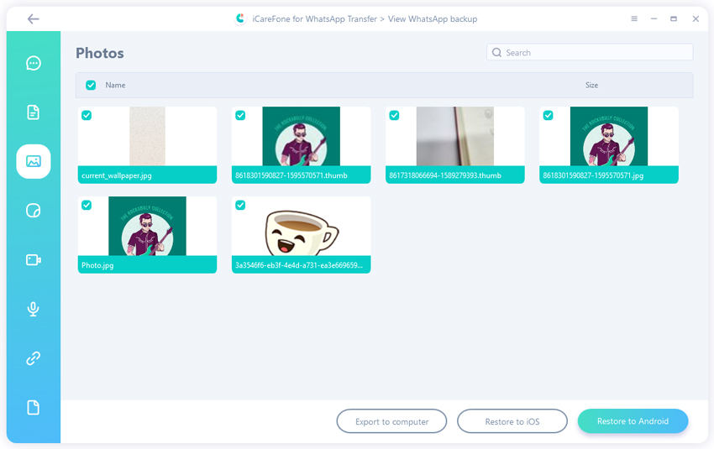Select the Photos sidebar icon
This screenshot has width=714, height=449.
click(34, 161)
